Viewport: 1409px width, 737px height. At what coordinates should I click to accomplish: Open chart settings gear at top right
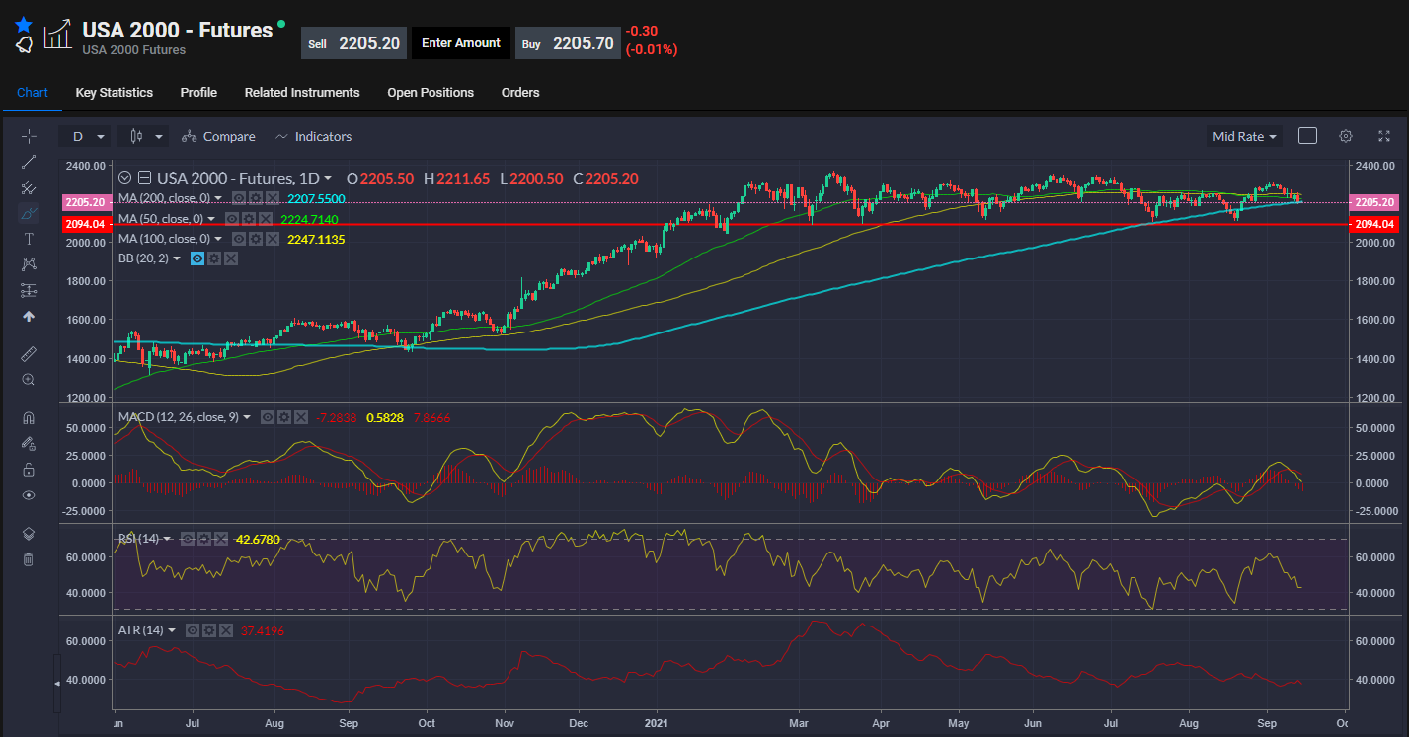tap(1345, 136)
